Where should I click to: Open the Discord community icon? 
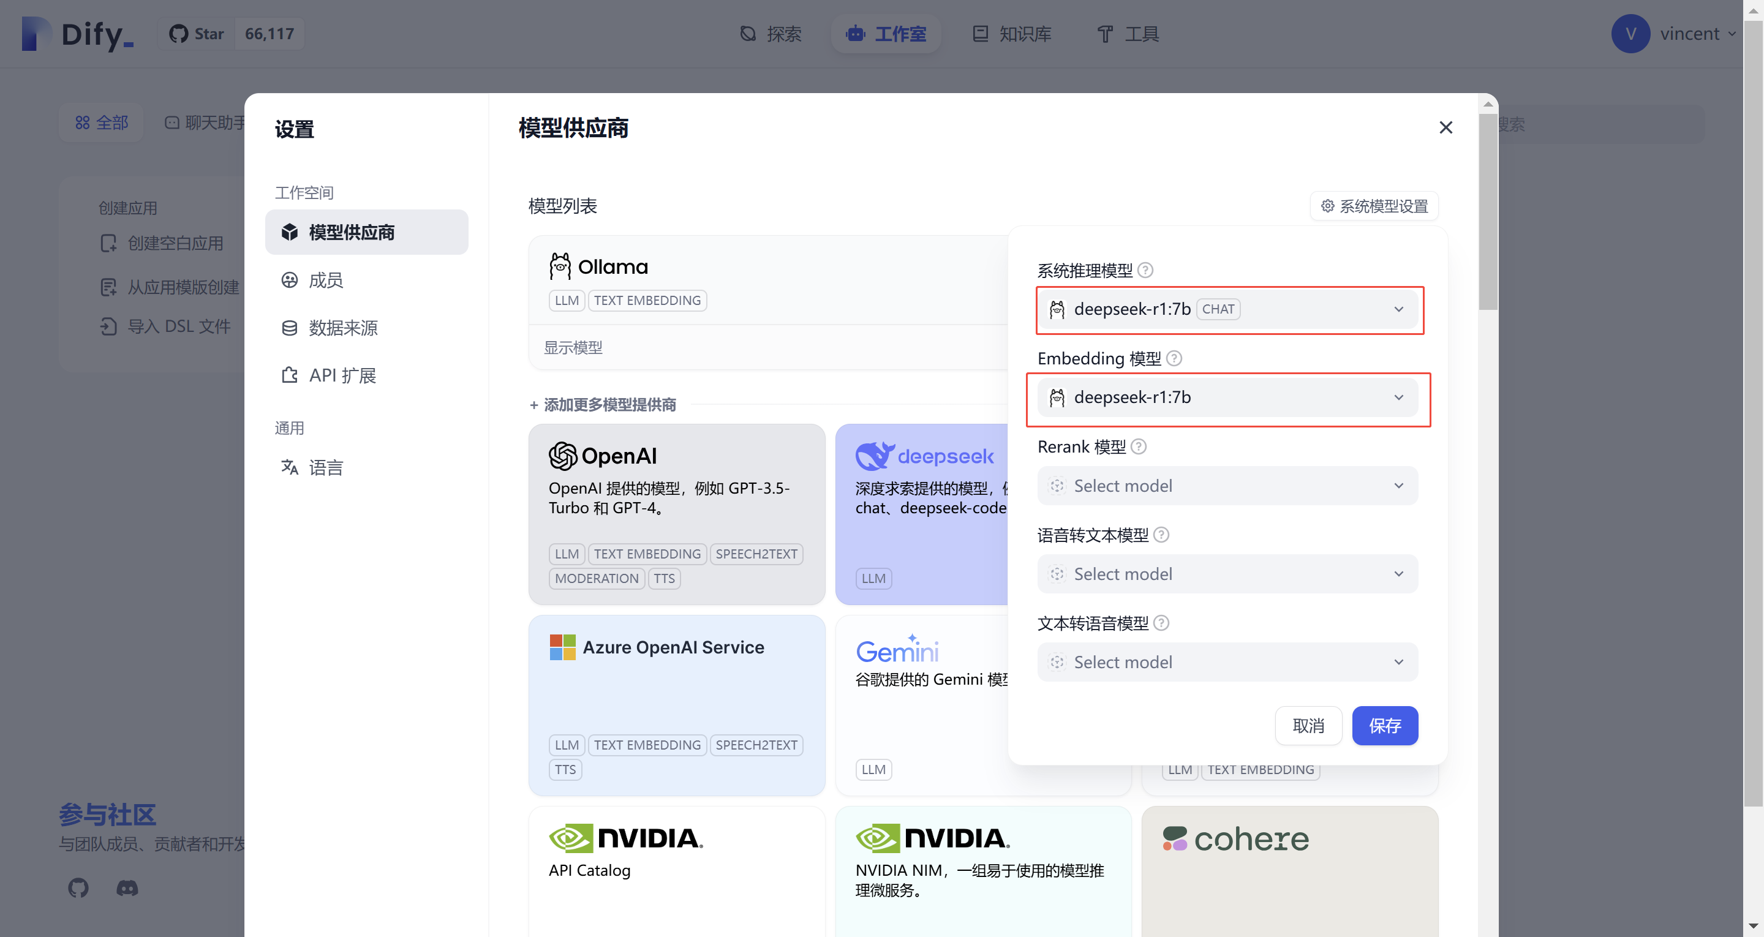coord(127,889)
